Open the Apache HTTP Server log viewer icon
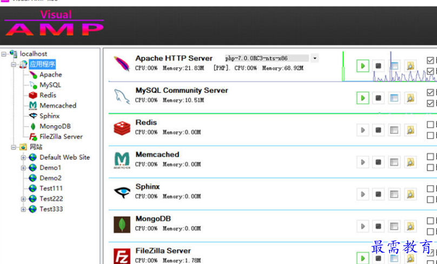 point(410,66)
